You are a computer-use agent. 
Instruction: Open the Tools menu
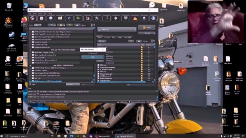[40, 13]
